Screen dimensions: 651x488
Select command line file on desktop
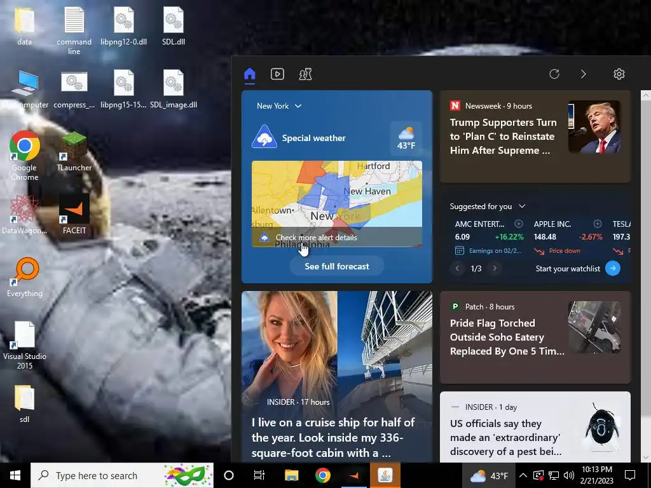click(74, 30)
